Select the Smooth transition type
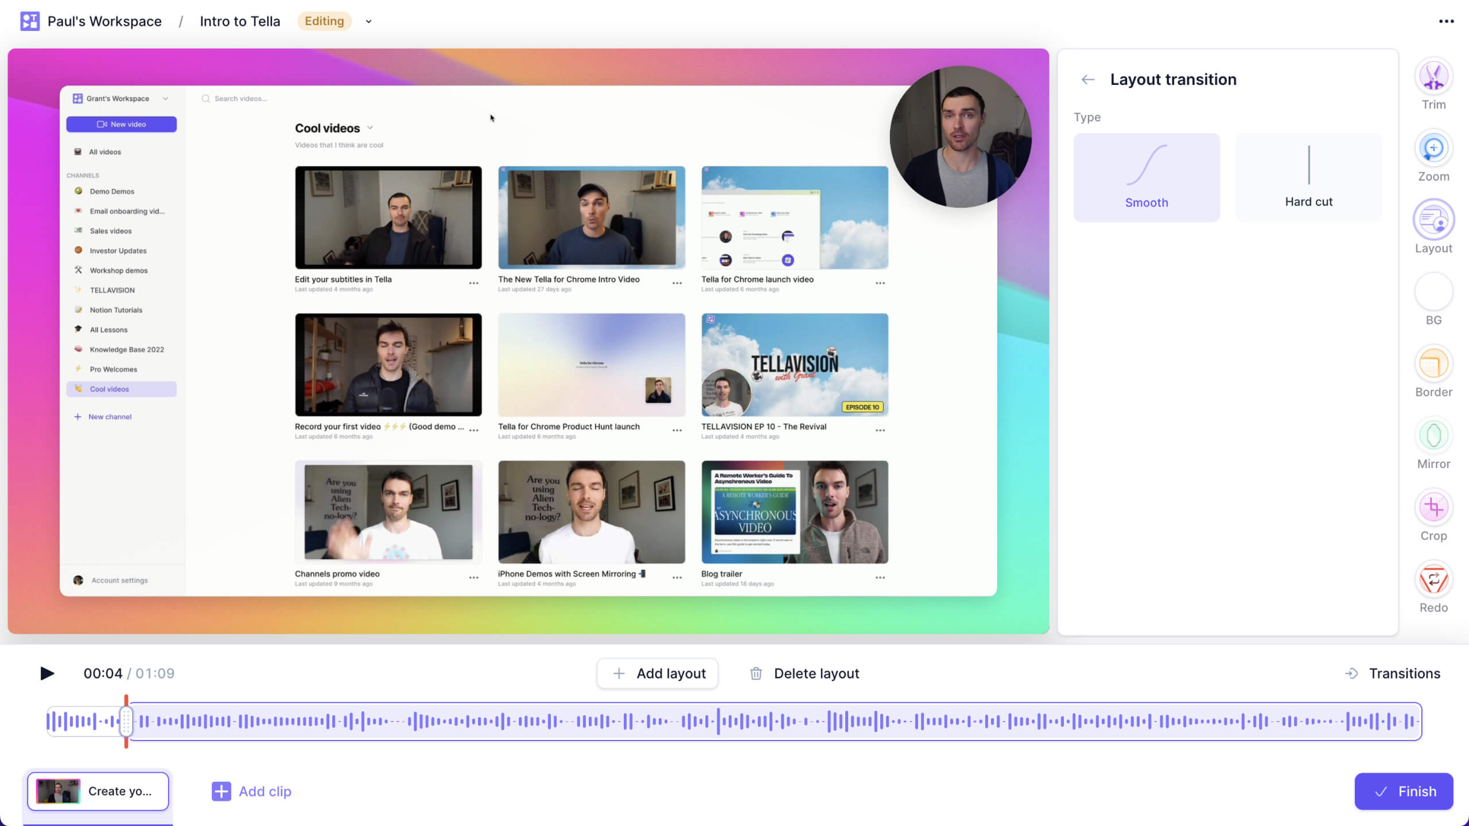Screen dimensions: 1469x826 [x=1146, y=177]
